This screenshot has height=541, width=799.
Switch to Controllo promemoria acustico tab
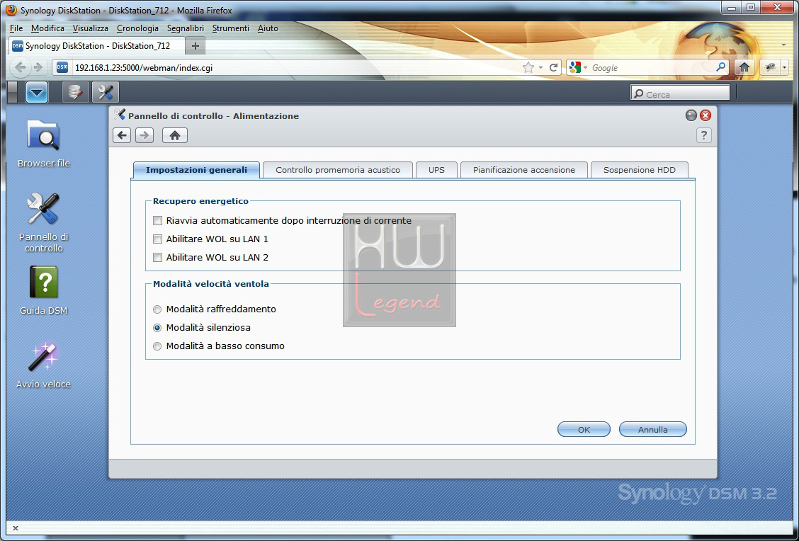338,170
